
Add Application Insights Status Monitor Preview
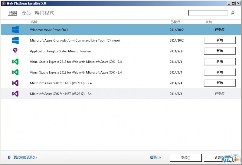pos(220,51)
